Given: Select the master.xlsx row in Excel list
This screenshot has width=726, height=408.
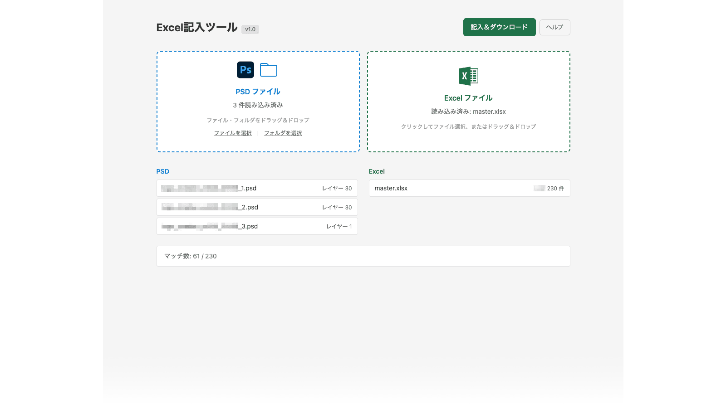Looking at the screenshot, I should pos(469,188).
